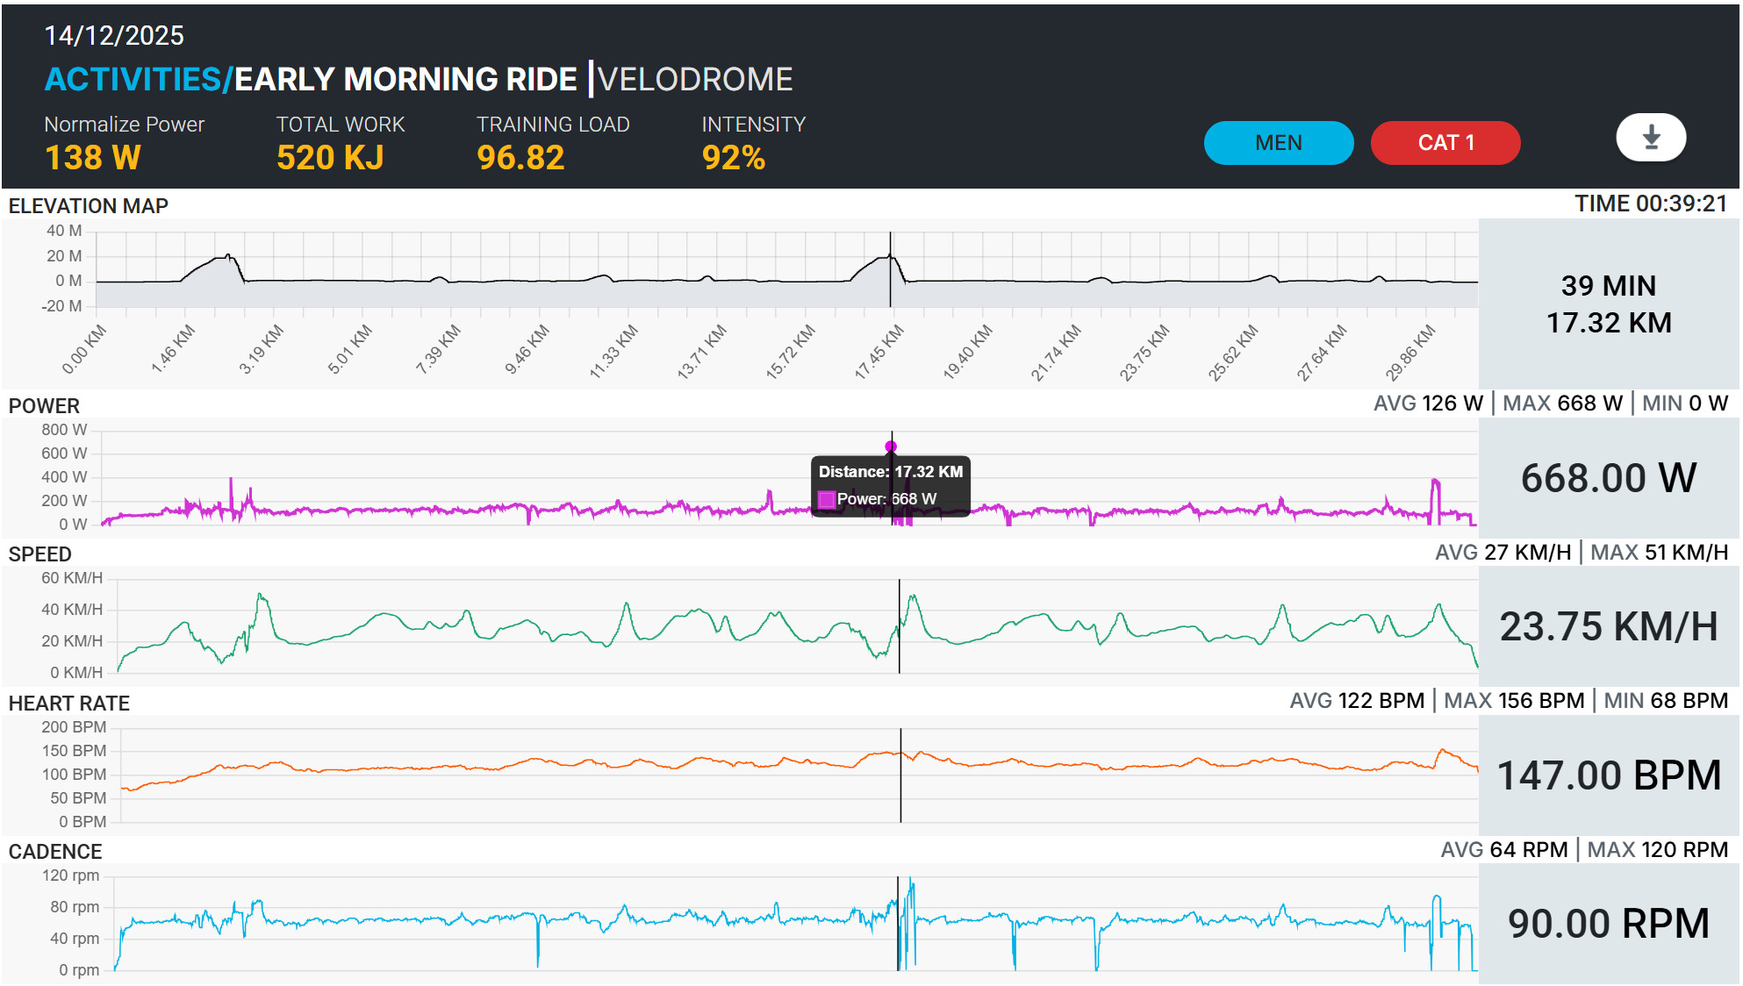
Task: Select the MEN category button
Action: click(x=1278, y=143)
